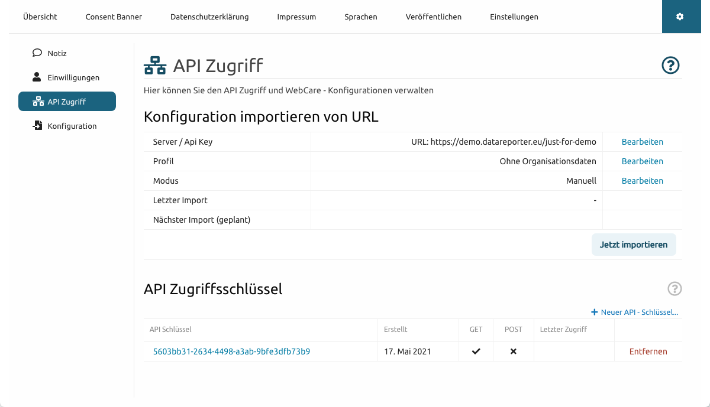Click the speech bubble Notiz icon

point(37,53)
